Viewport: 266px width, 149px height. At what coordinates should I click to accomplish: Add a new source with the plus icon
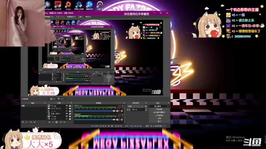point(49,122)
